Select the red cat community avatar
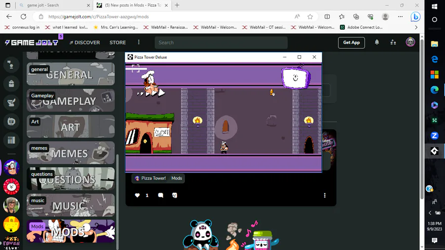This screenshot has height=250, width=445. [x=11, y=186]
